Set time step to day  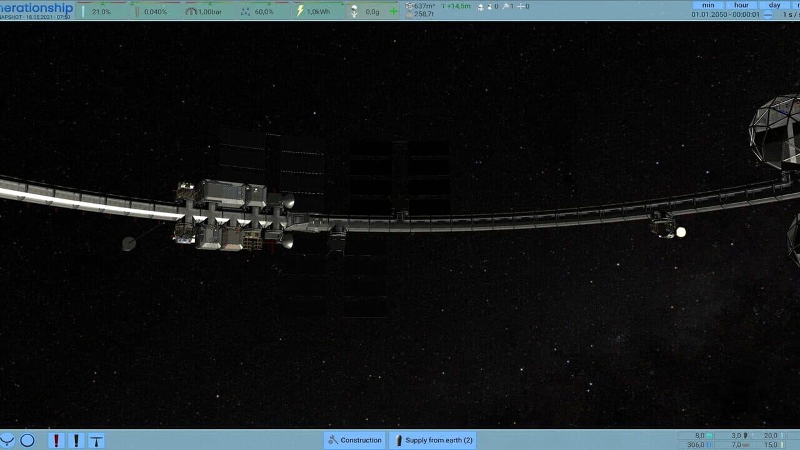click(x=774, y=5)
